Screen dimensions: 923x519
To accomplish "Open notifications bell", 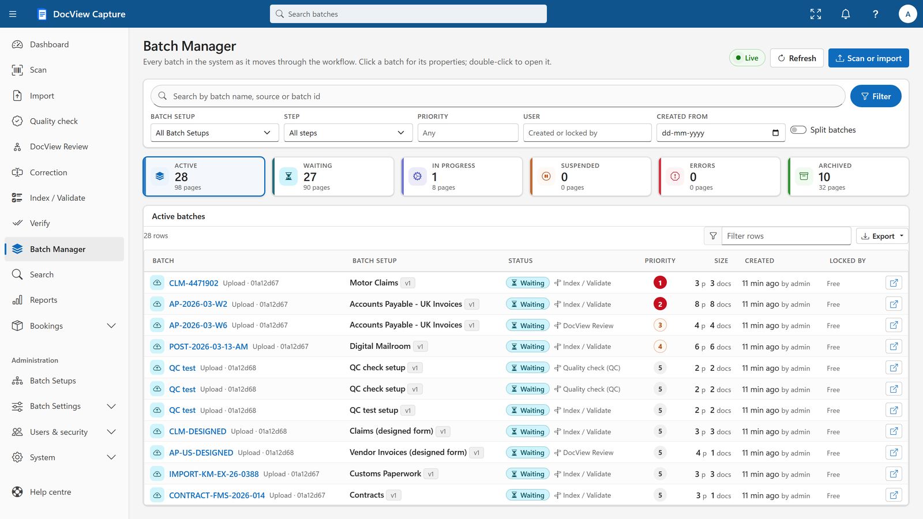I will coord(846,14).
